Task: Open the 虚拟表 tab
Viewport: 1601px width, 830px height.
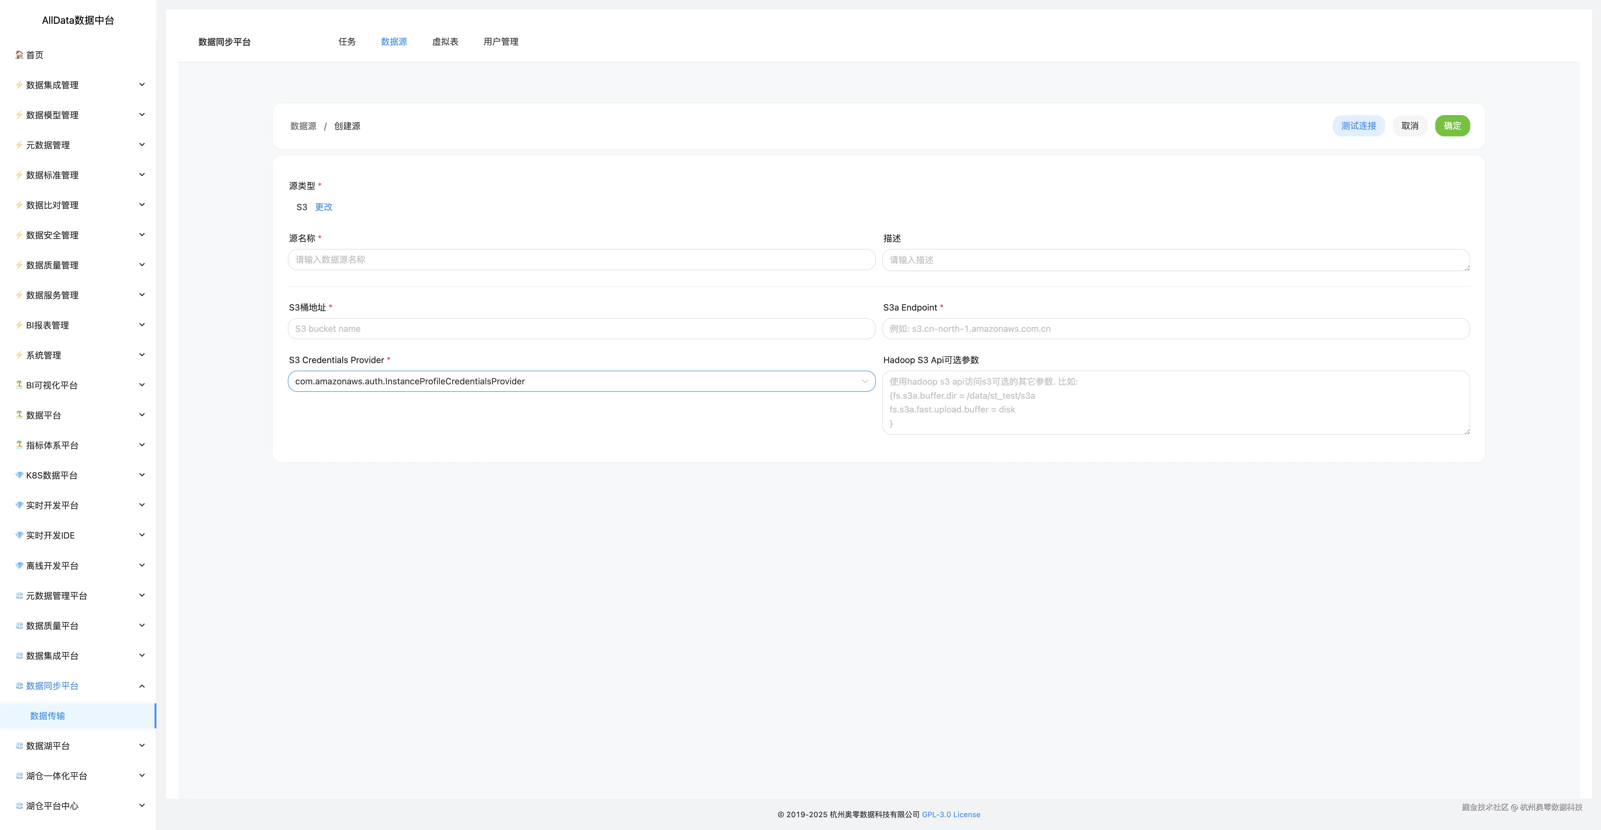Action: pos(445,42)
